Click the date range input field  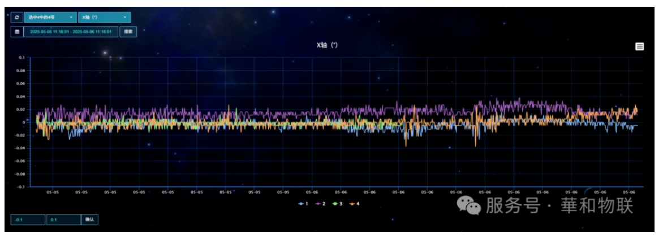pyautogui.click(x=71, y=32)
